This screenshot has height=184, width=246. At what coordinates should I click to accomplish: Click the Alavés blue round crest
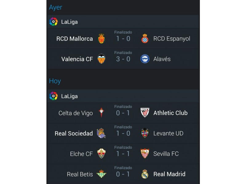[145, 59]
